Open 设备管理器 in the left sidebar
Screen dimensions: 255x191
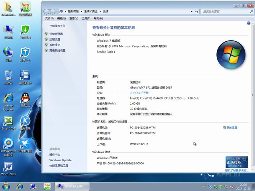56,34
